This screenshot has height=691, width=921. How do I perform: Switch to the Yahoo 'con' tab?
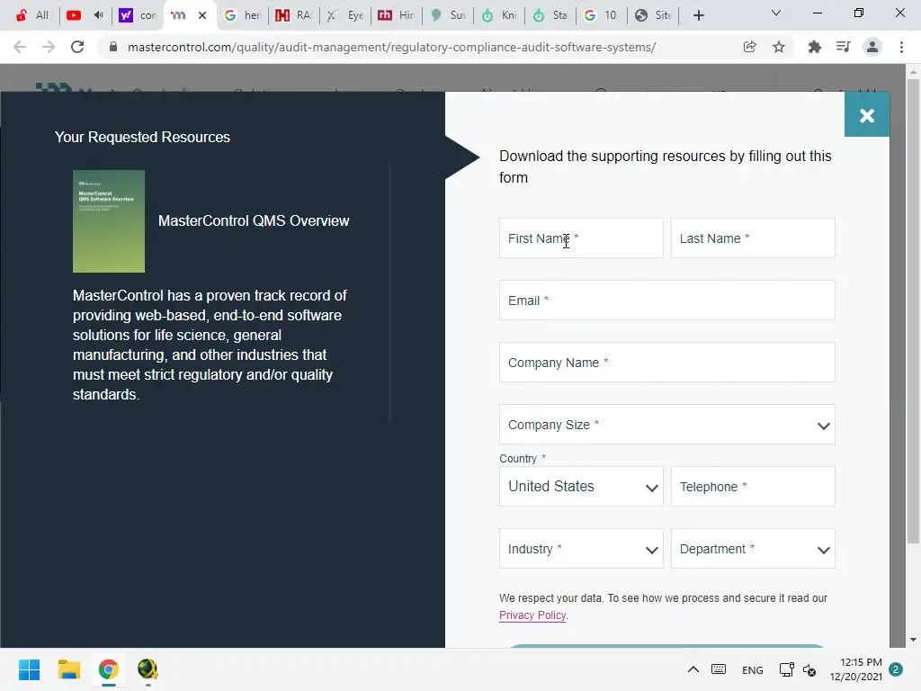pos(138,15)
